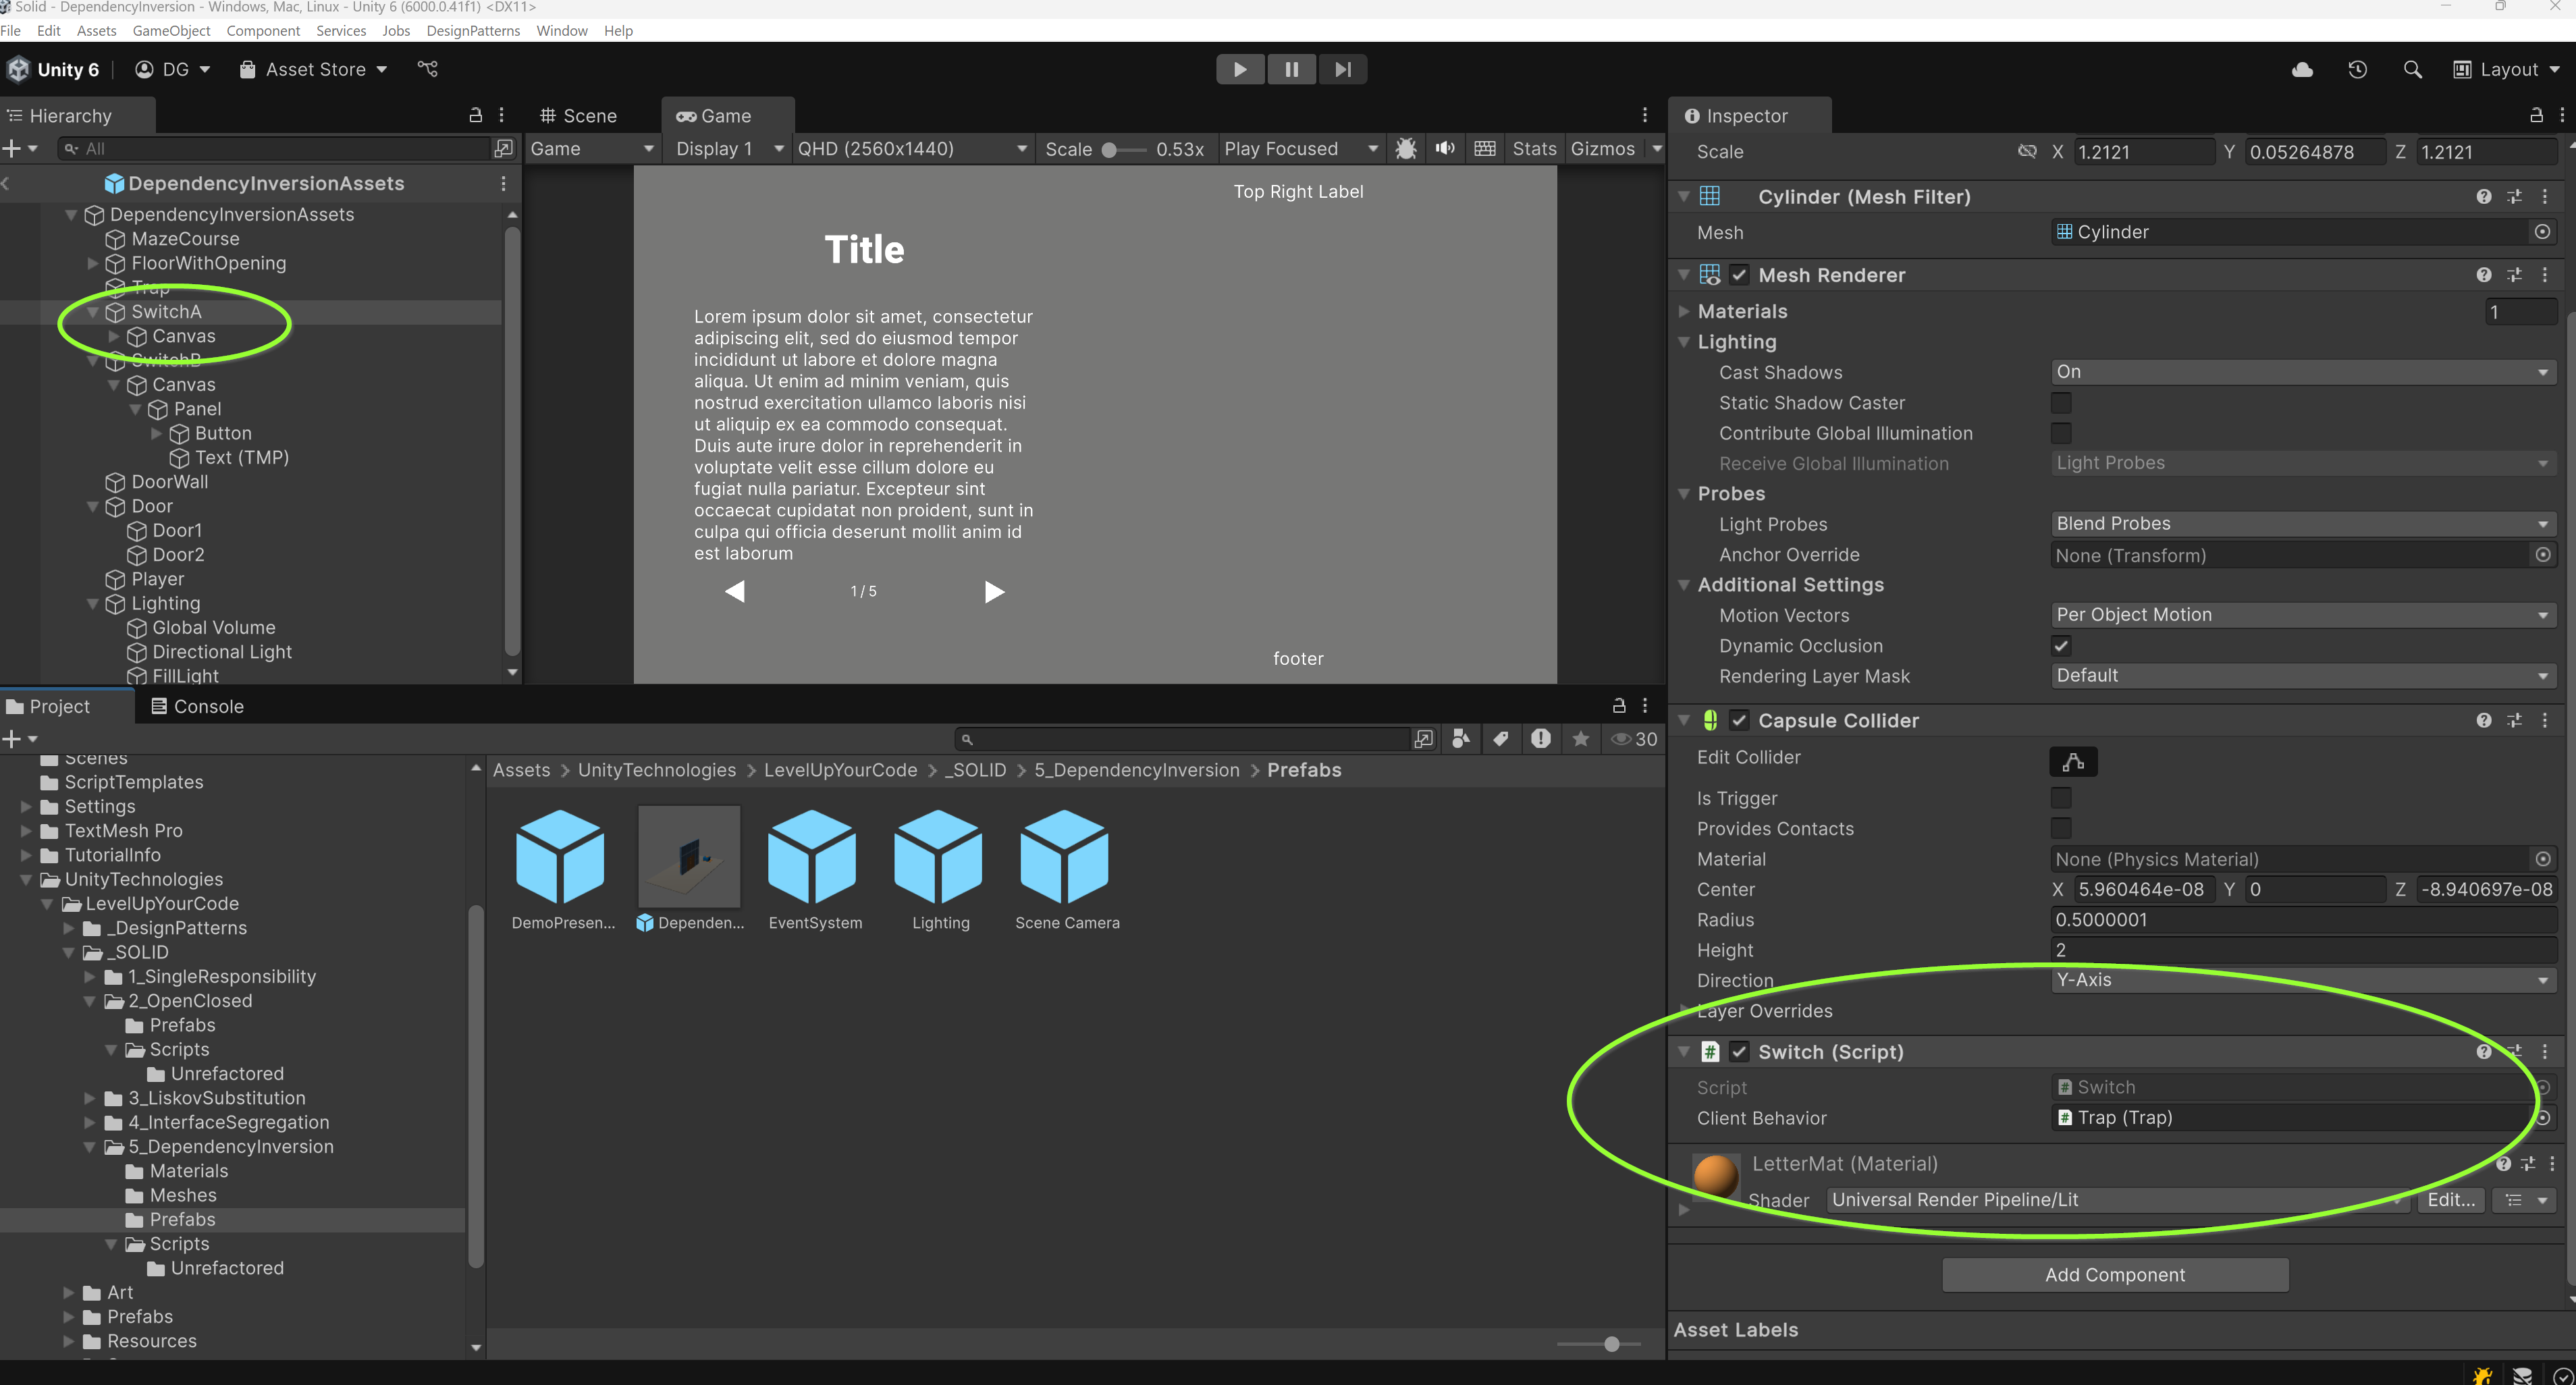Screen dimensions: 2576x1385
Task: Uncheck the Dynamic Occlusion checkbox
Action: [2061, 646]
